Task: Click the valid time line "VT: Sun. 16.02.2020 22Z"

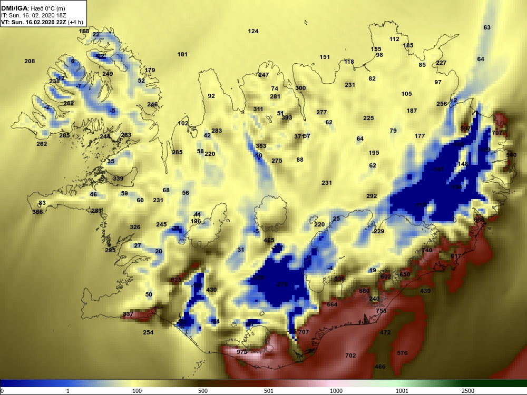Action: [34, 22]
